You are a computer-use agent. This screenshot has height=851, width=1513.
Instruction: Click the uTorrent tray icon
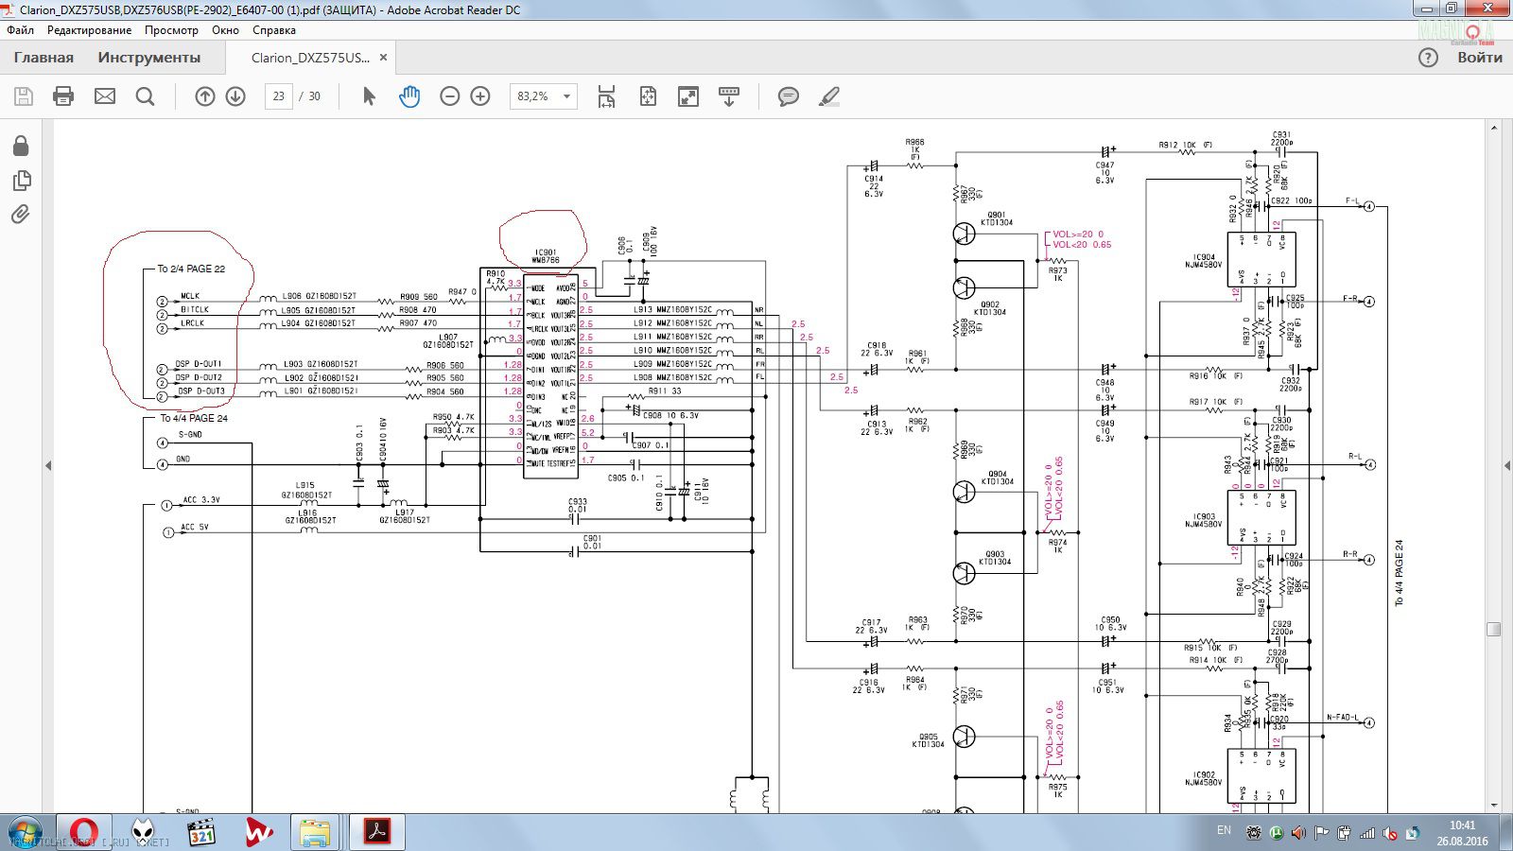click(x=1276, y=833)
